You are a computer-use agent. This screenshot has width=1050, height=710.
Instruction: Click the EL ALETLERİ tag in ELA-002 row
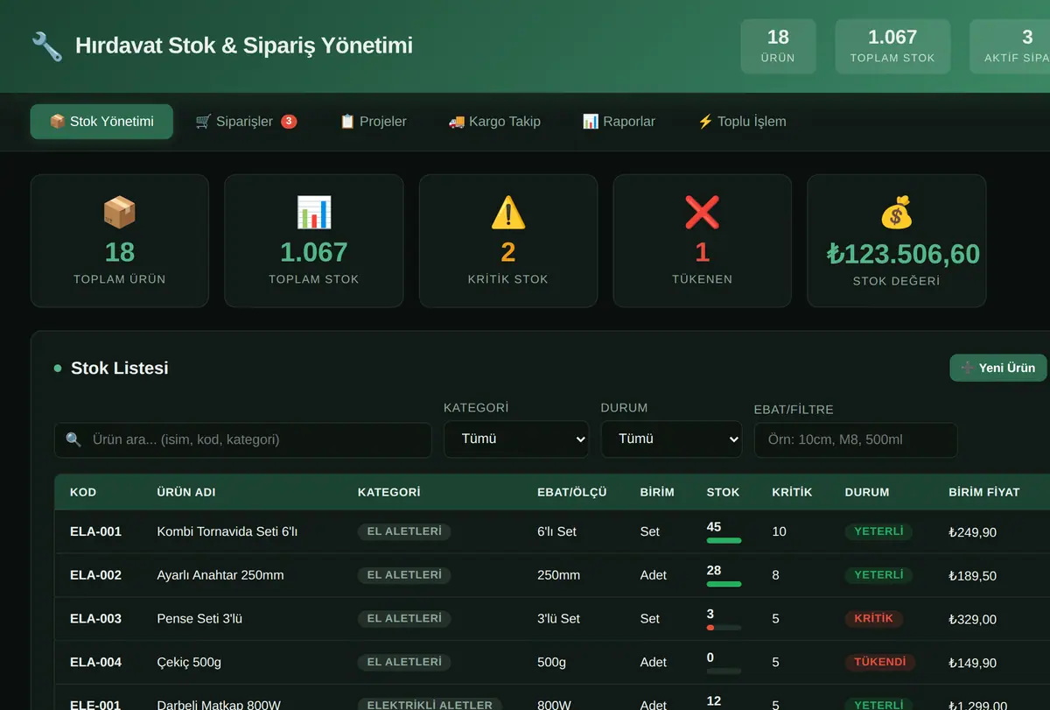pos(404,575)
